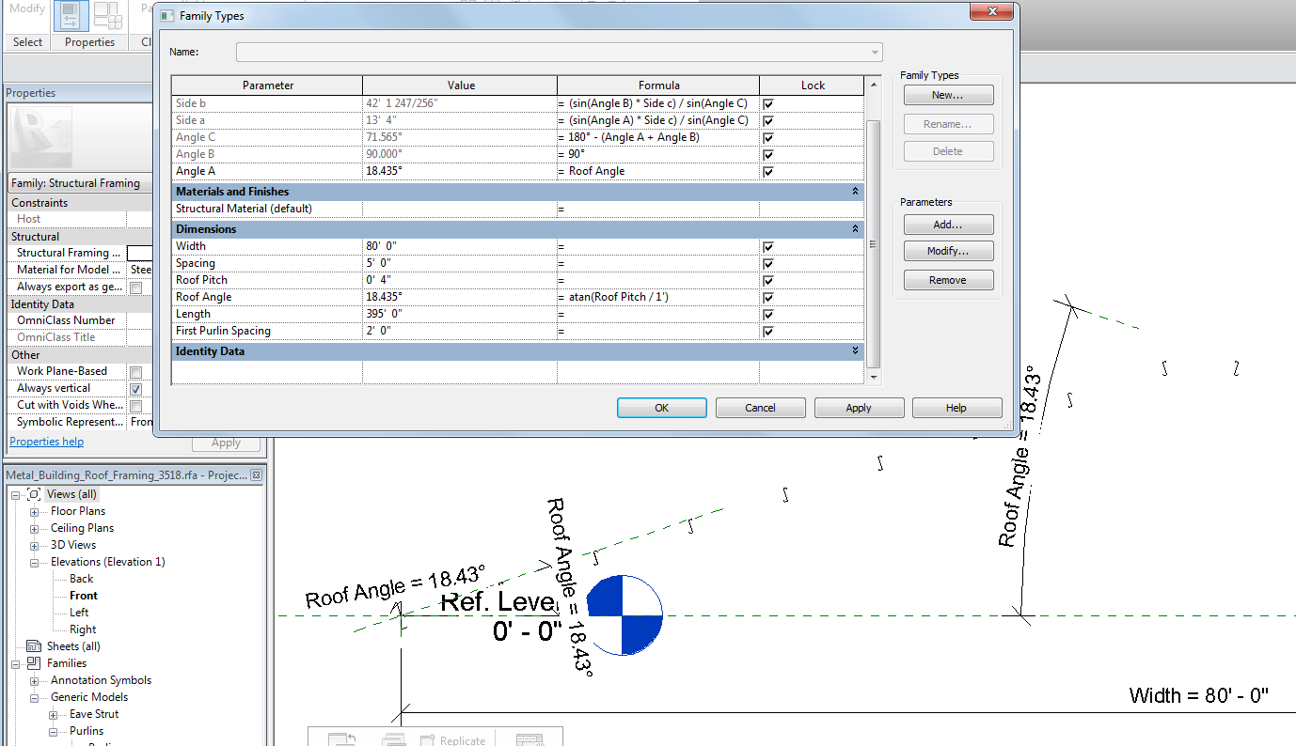
Task: Open the Family: Structural Framing selector
Action: click(80, 183)
